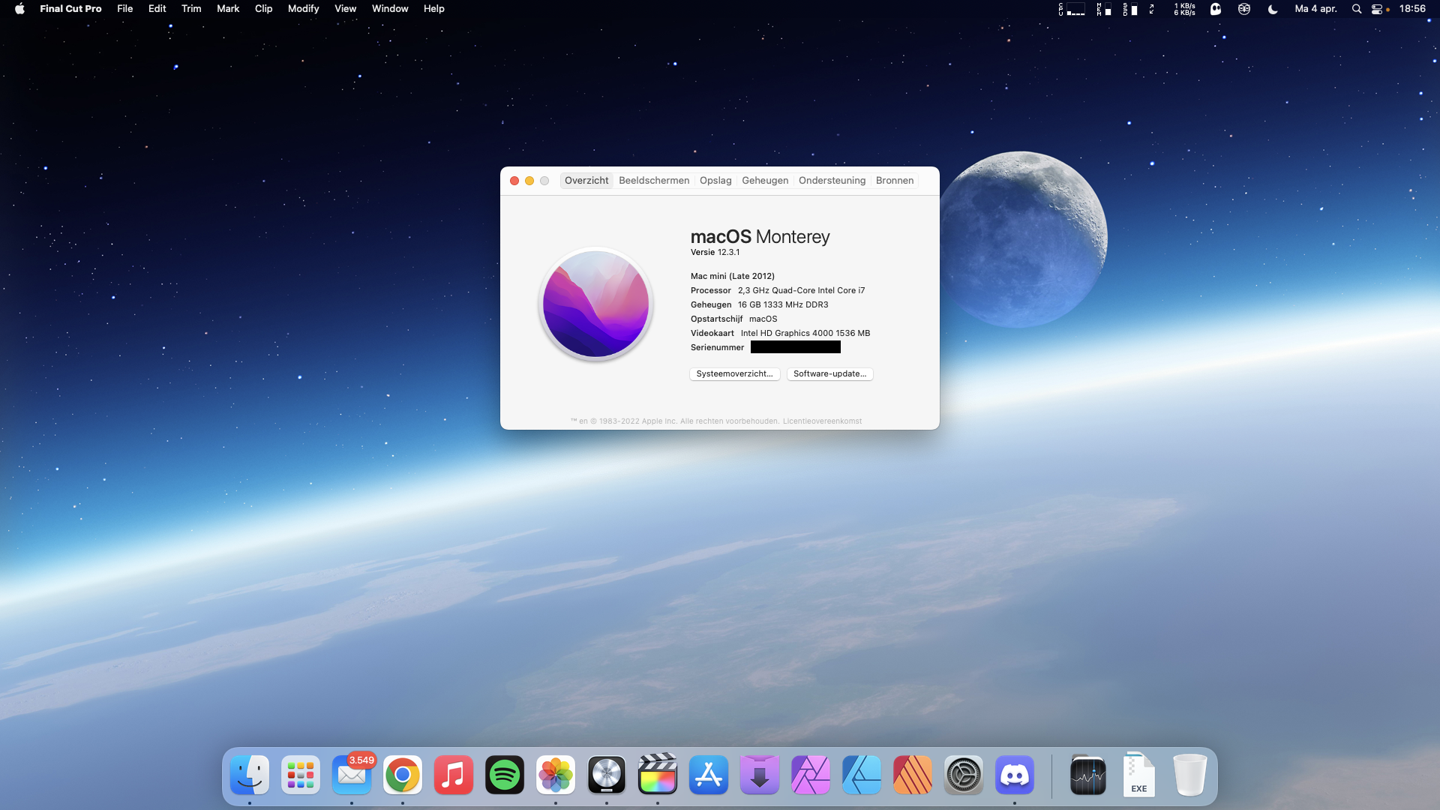Launch Affinity Publisher from the dock
Viewport: 1440px width, 810px height.
913,775
